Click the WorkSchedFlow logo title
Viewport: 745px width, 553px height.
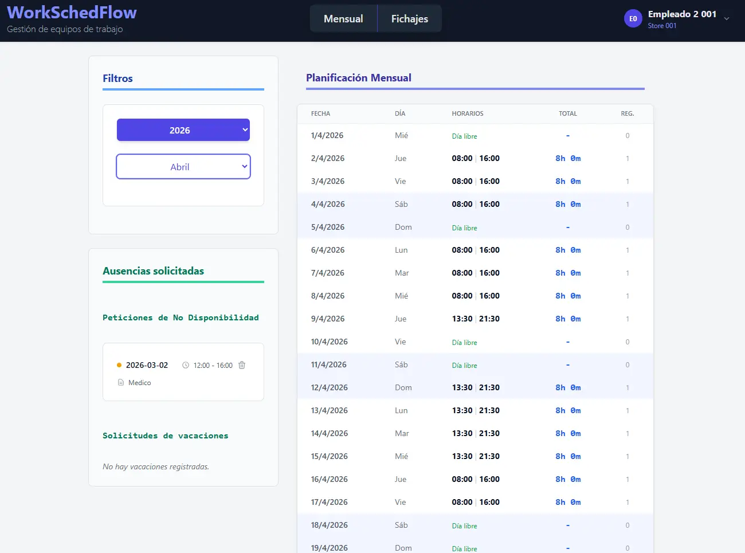pos(72,13)
